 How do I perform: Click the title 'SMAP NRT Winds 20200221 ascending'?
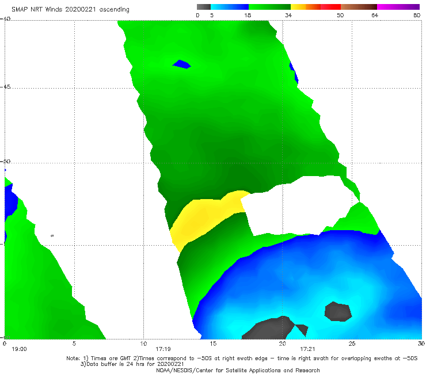click(70, 9)
